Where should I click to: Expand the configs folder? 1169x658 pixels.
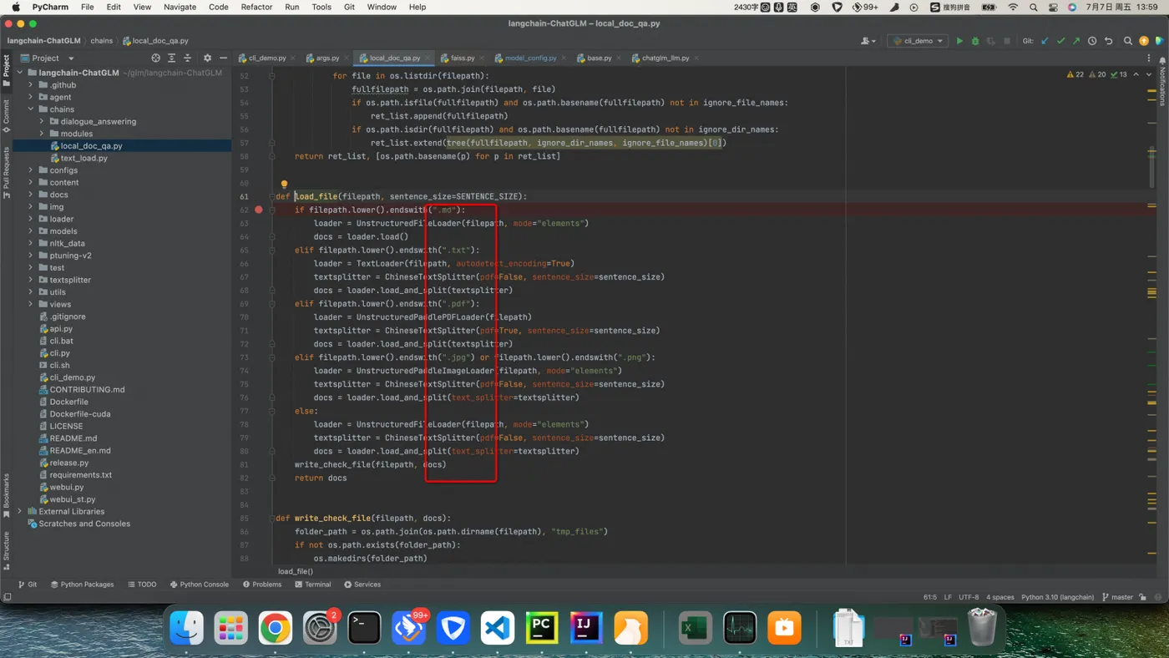31,170
